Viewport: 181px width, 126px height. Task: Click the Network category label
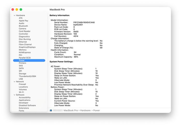(20, 82)
